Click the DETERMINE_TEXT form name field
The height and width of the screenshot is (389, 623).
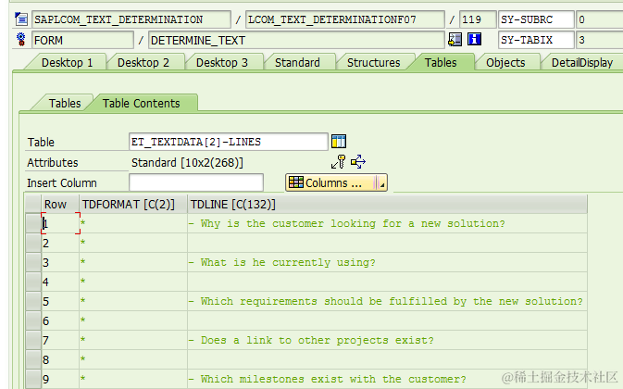pos(296,40)
